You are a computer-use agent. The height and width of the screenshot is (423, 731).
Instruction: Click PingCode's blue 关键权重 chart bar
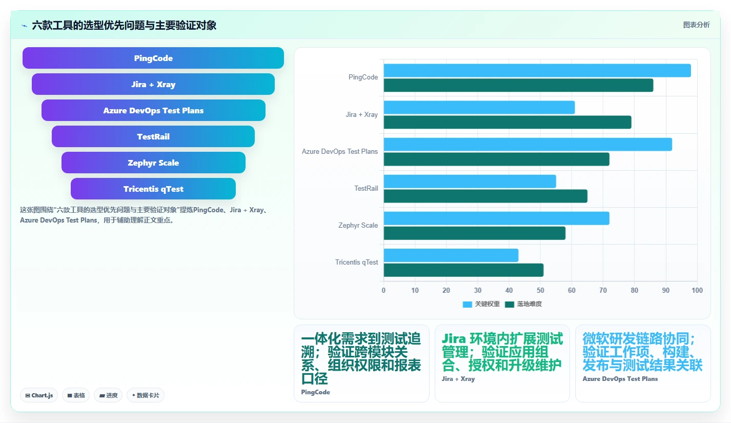pos(537,70)
